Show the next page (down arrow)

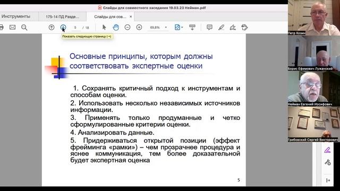pyautogui.click(x=63, y=27)
